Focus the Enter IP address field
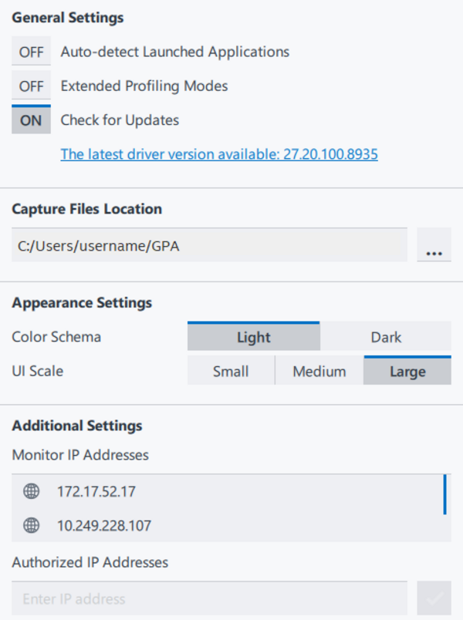 tap(209, 598)
